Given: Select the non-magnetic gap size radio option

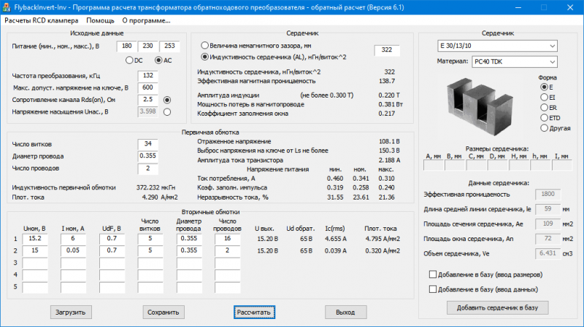Looking at the screenshot, I should [x=204, y=45].
